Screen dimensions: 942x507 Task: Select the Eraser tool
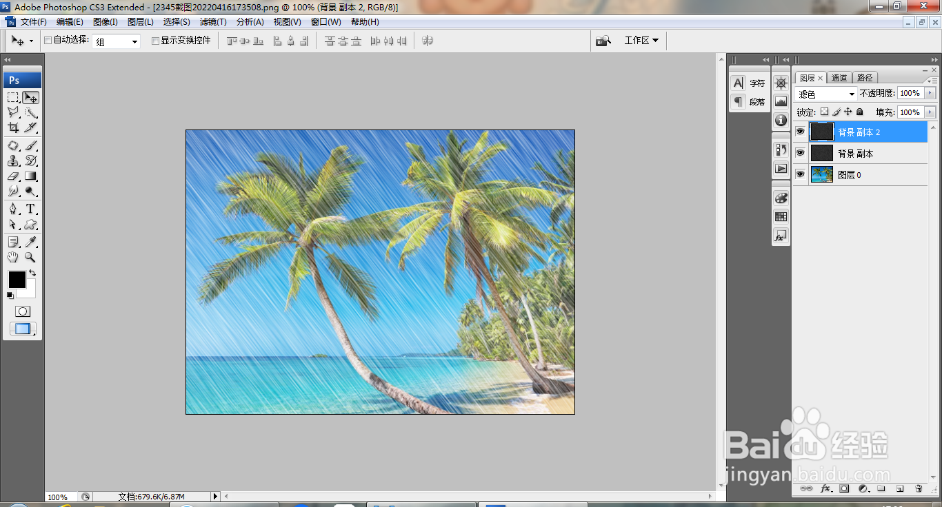(x=13, y=176)
